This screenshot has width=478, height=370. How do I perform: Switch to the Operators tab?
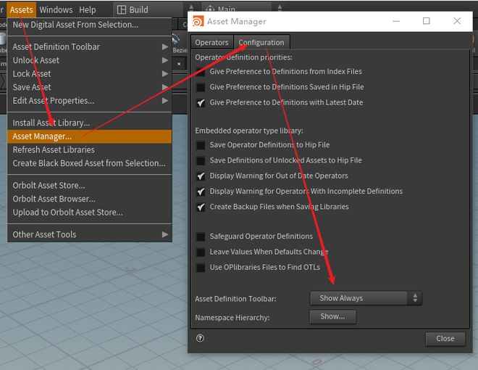click(x=211, y=43)
